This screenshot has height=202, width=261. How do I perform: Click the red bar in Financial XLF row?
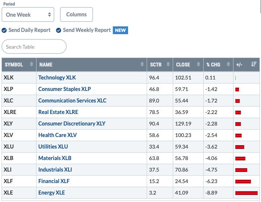point(243,182)
